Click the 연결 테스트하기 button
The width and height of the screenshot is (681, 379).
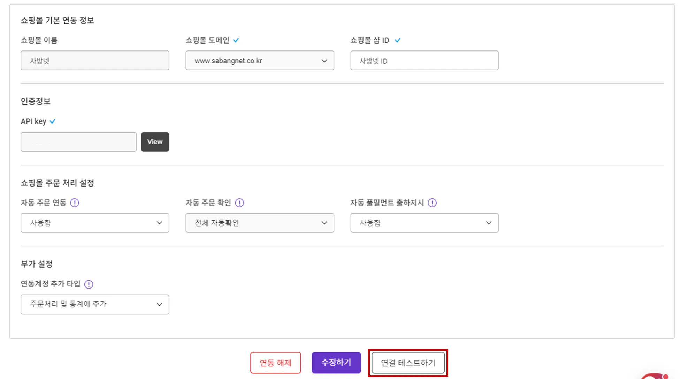point(408,363)
